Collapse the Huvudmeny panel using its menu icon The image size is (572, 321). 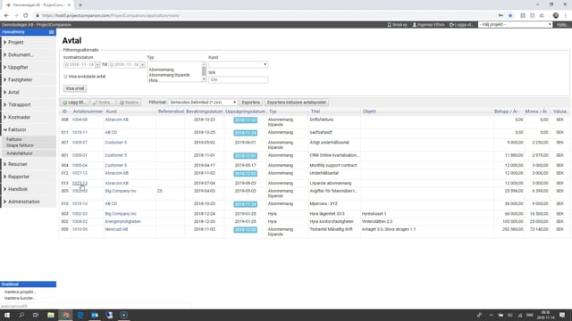[52, 32]
